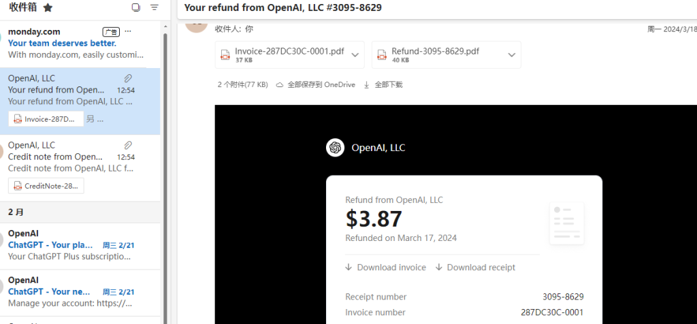Toggle the select-all messages icon
Viewport: 697px width, 324px height.
click(x=135, y=7)
